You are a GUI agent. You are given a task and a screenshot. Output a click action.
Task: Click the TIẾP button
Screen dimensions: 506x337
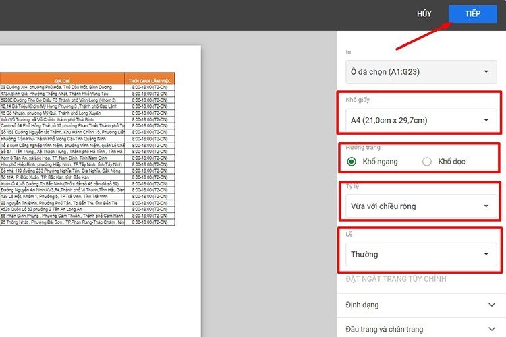pyautogui.click(x=472, y=14)
